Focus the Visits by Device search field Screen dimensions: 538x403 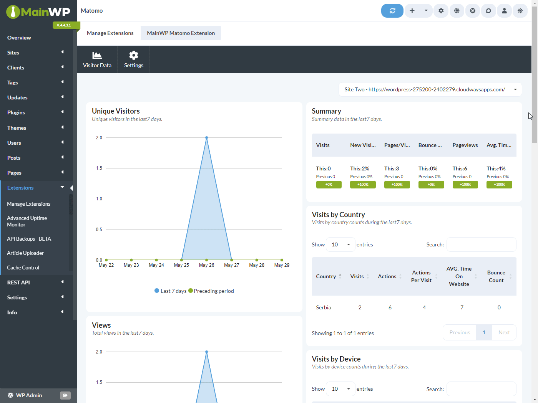481,389
